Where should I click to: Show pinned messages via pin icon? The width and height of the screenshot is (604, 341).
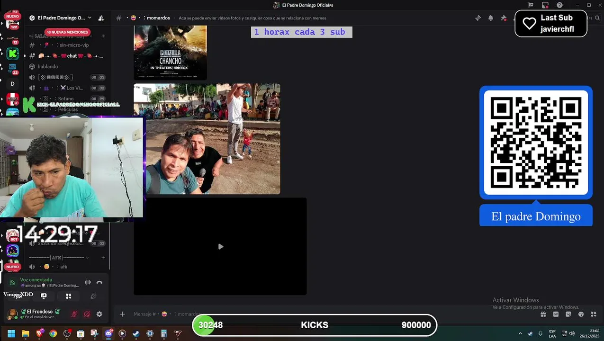tap(504, 18)
